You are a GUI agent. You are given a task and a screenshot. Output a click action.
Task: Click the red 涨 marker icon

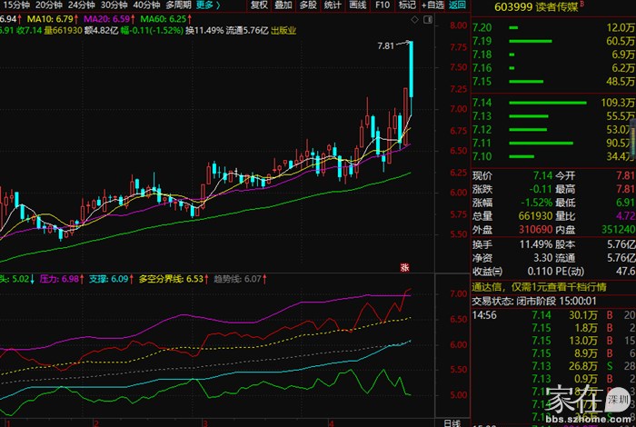(404, 266)
